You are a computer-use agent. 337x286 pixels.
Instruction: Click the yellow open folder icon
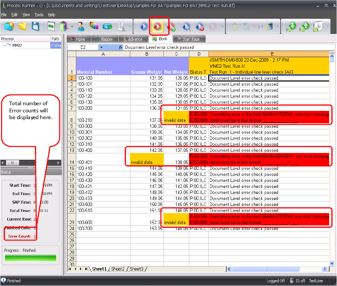point(23,26)
